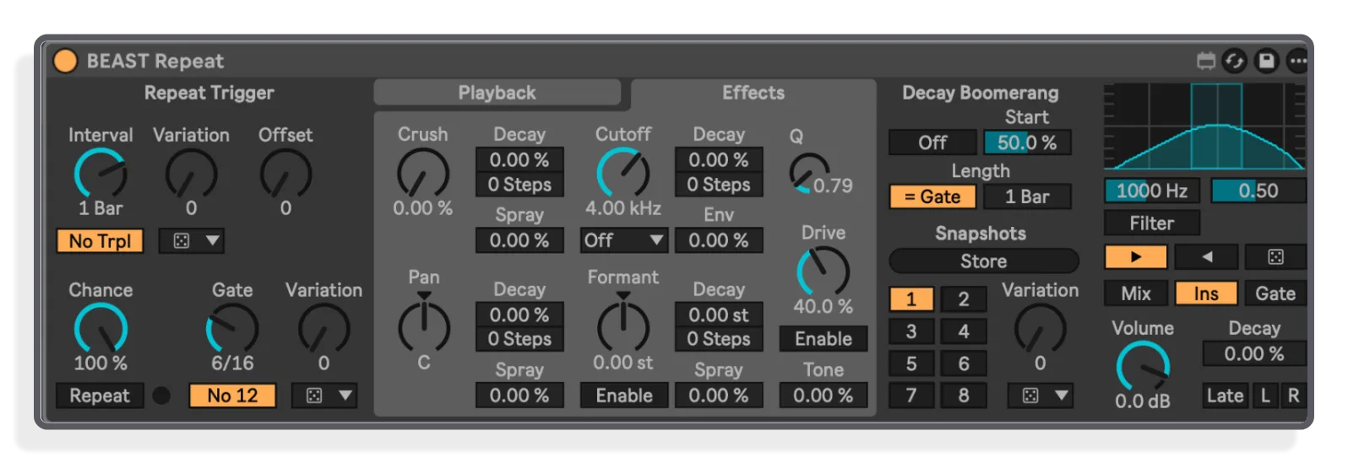Adjust the Interval knob
This screenshot has height=463, width=1348.
(101, 174)
